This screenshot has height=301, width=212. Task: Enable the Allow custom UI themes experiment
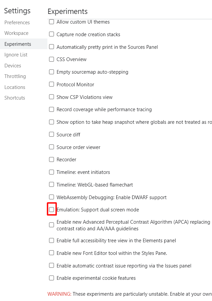point(51,21)
